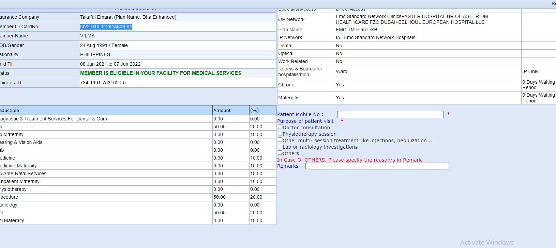Select the Medicine-Maternity deductible row
556x248 pixels.
point(19,166)
